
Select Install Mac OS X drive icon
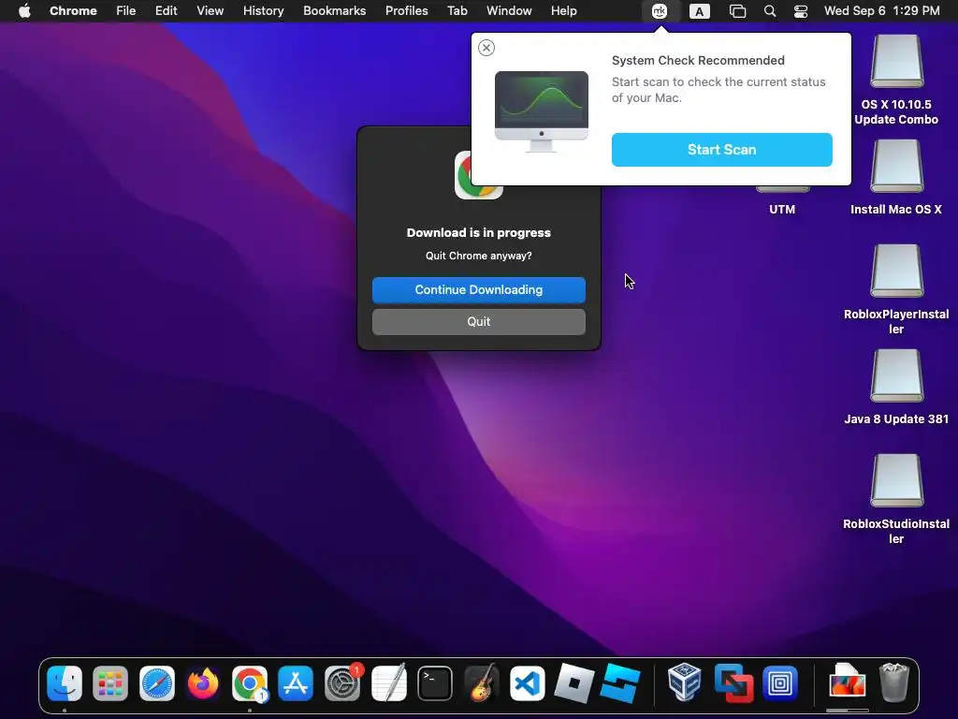(896, 167)
